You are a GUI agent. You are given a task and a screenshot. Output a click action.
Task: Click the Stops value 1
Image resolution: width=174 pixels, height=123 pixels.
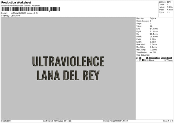pos(151,23)
